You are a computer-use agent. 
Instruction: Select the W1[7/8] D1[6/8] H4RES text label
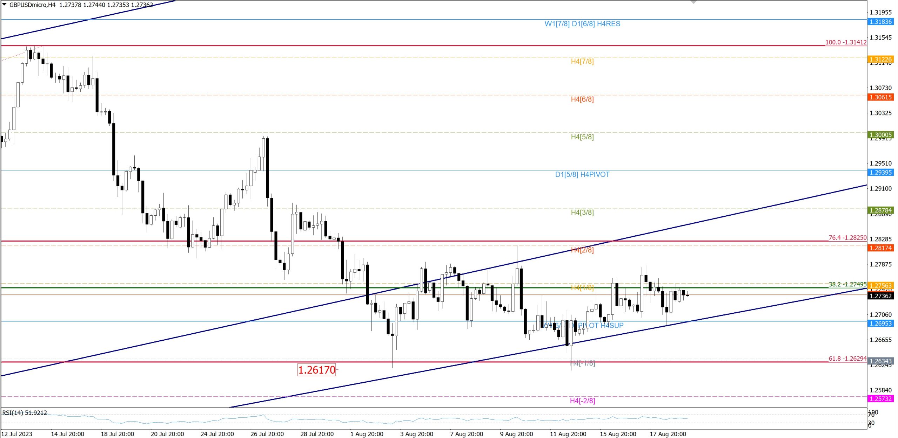coord(582,24)
